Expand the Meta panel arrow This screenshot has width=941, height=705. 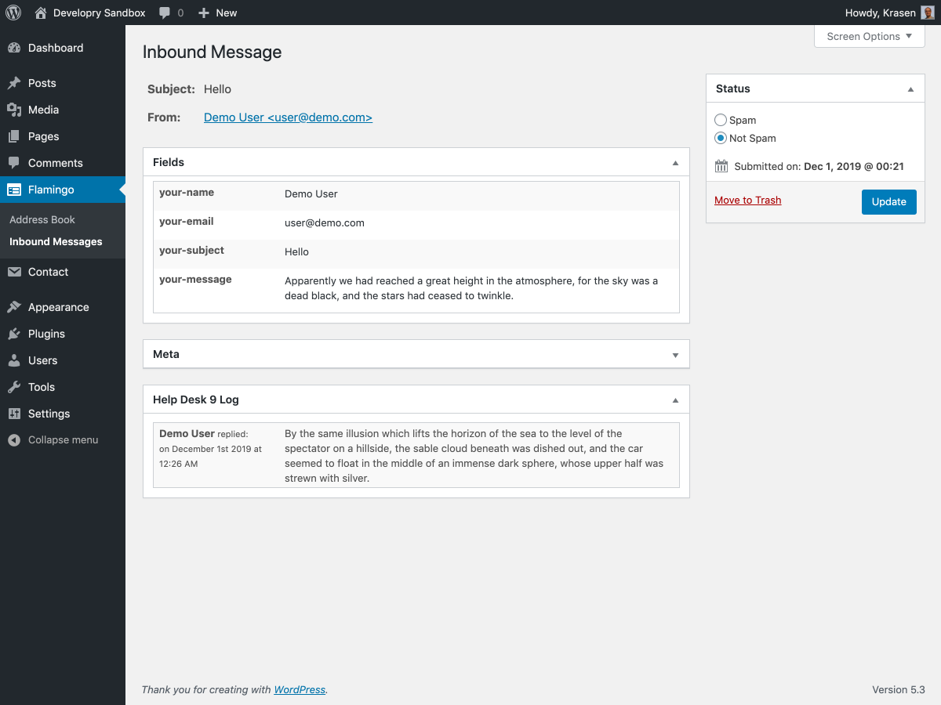pyautogui.click(x=675, y=355)
